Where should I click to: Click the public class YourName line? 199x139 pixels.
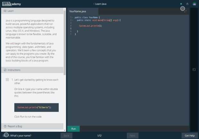coord(87,18)
